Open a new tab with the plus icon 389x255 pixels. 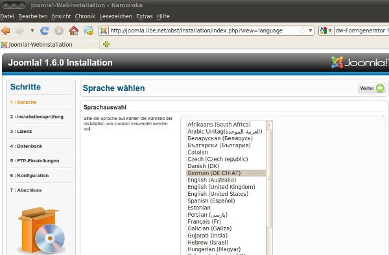[x=106, y=44]
